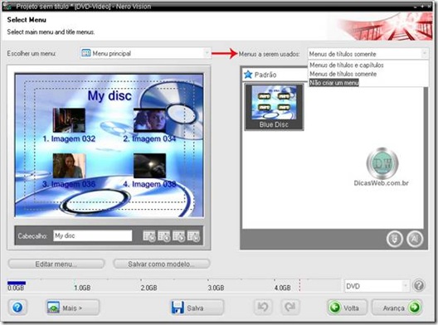Click the left round icon under the template list

394,239
